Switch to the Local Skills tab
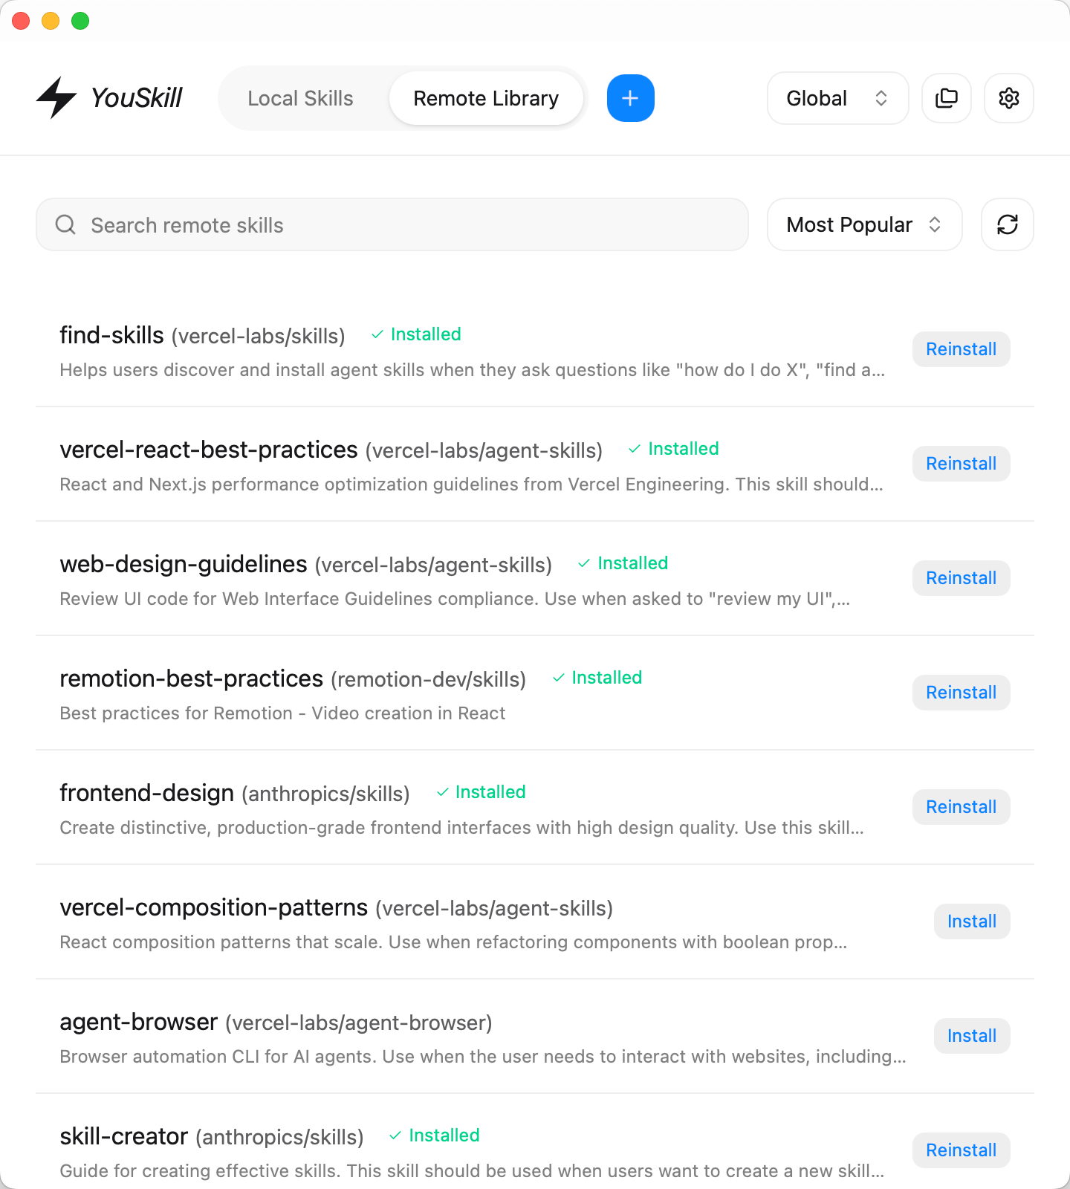Screen dimensions: 1070x1189 point(301,97)
